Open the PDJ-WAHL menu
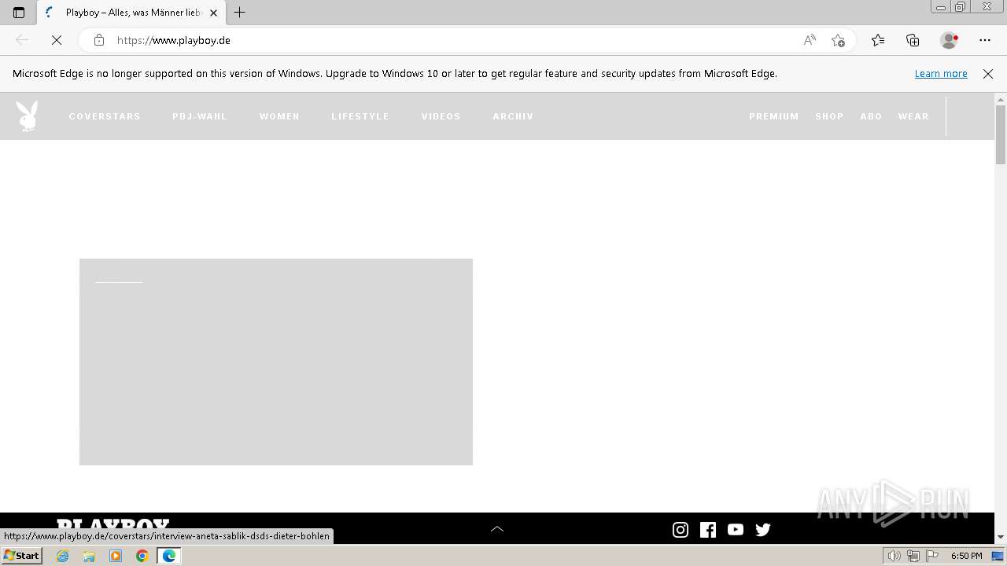The width and height of the screenshot is (1007, 566). (200, 116)
